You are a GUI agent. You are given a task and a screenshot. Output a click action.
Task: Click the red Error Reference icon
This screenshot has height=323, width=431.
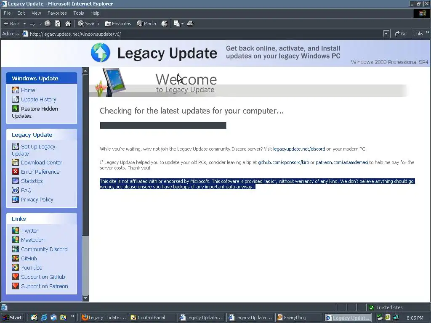tap(16, 172)
